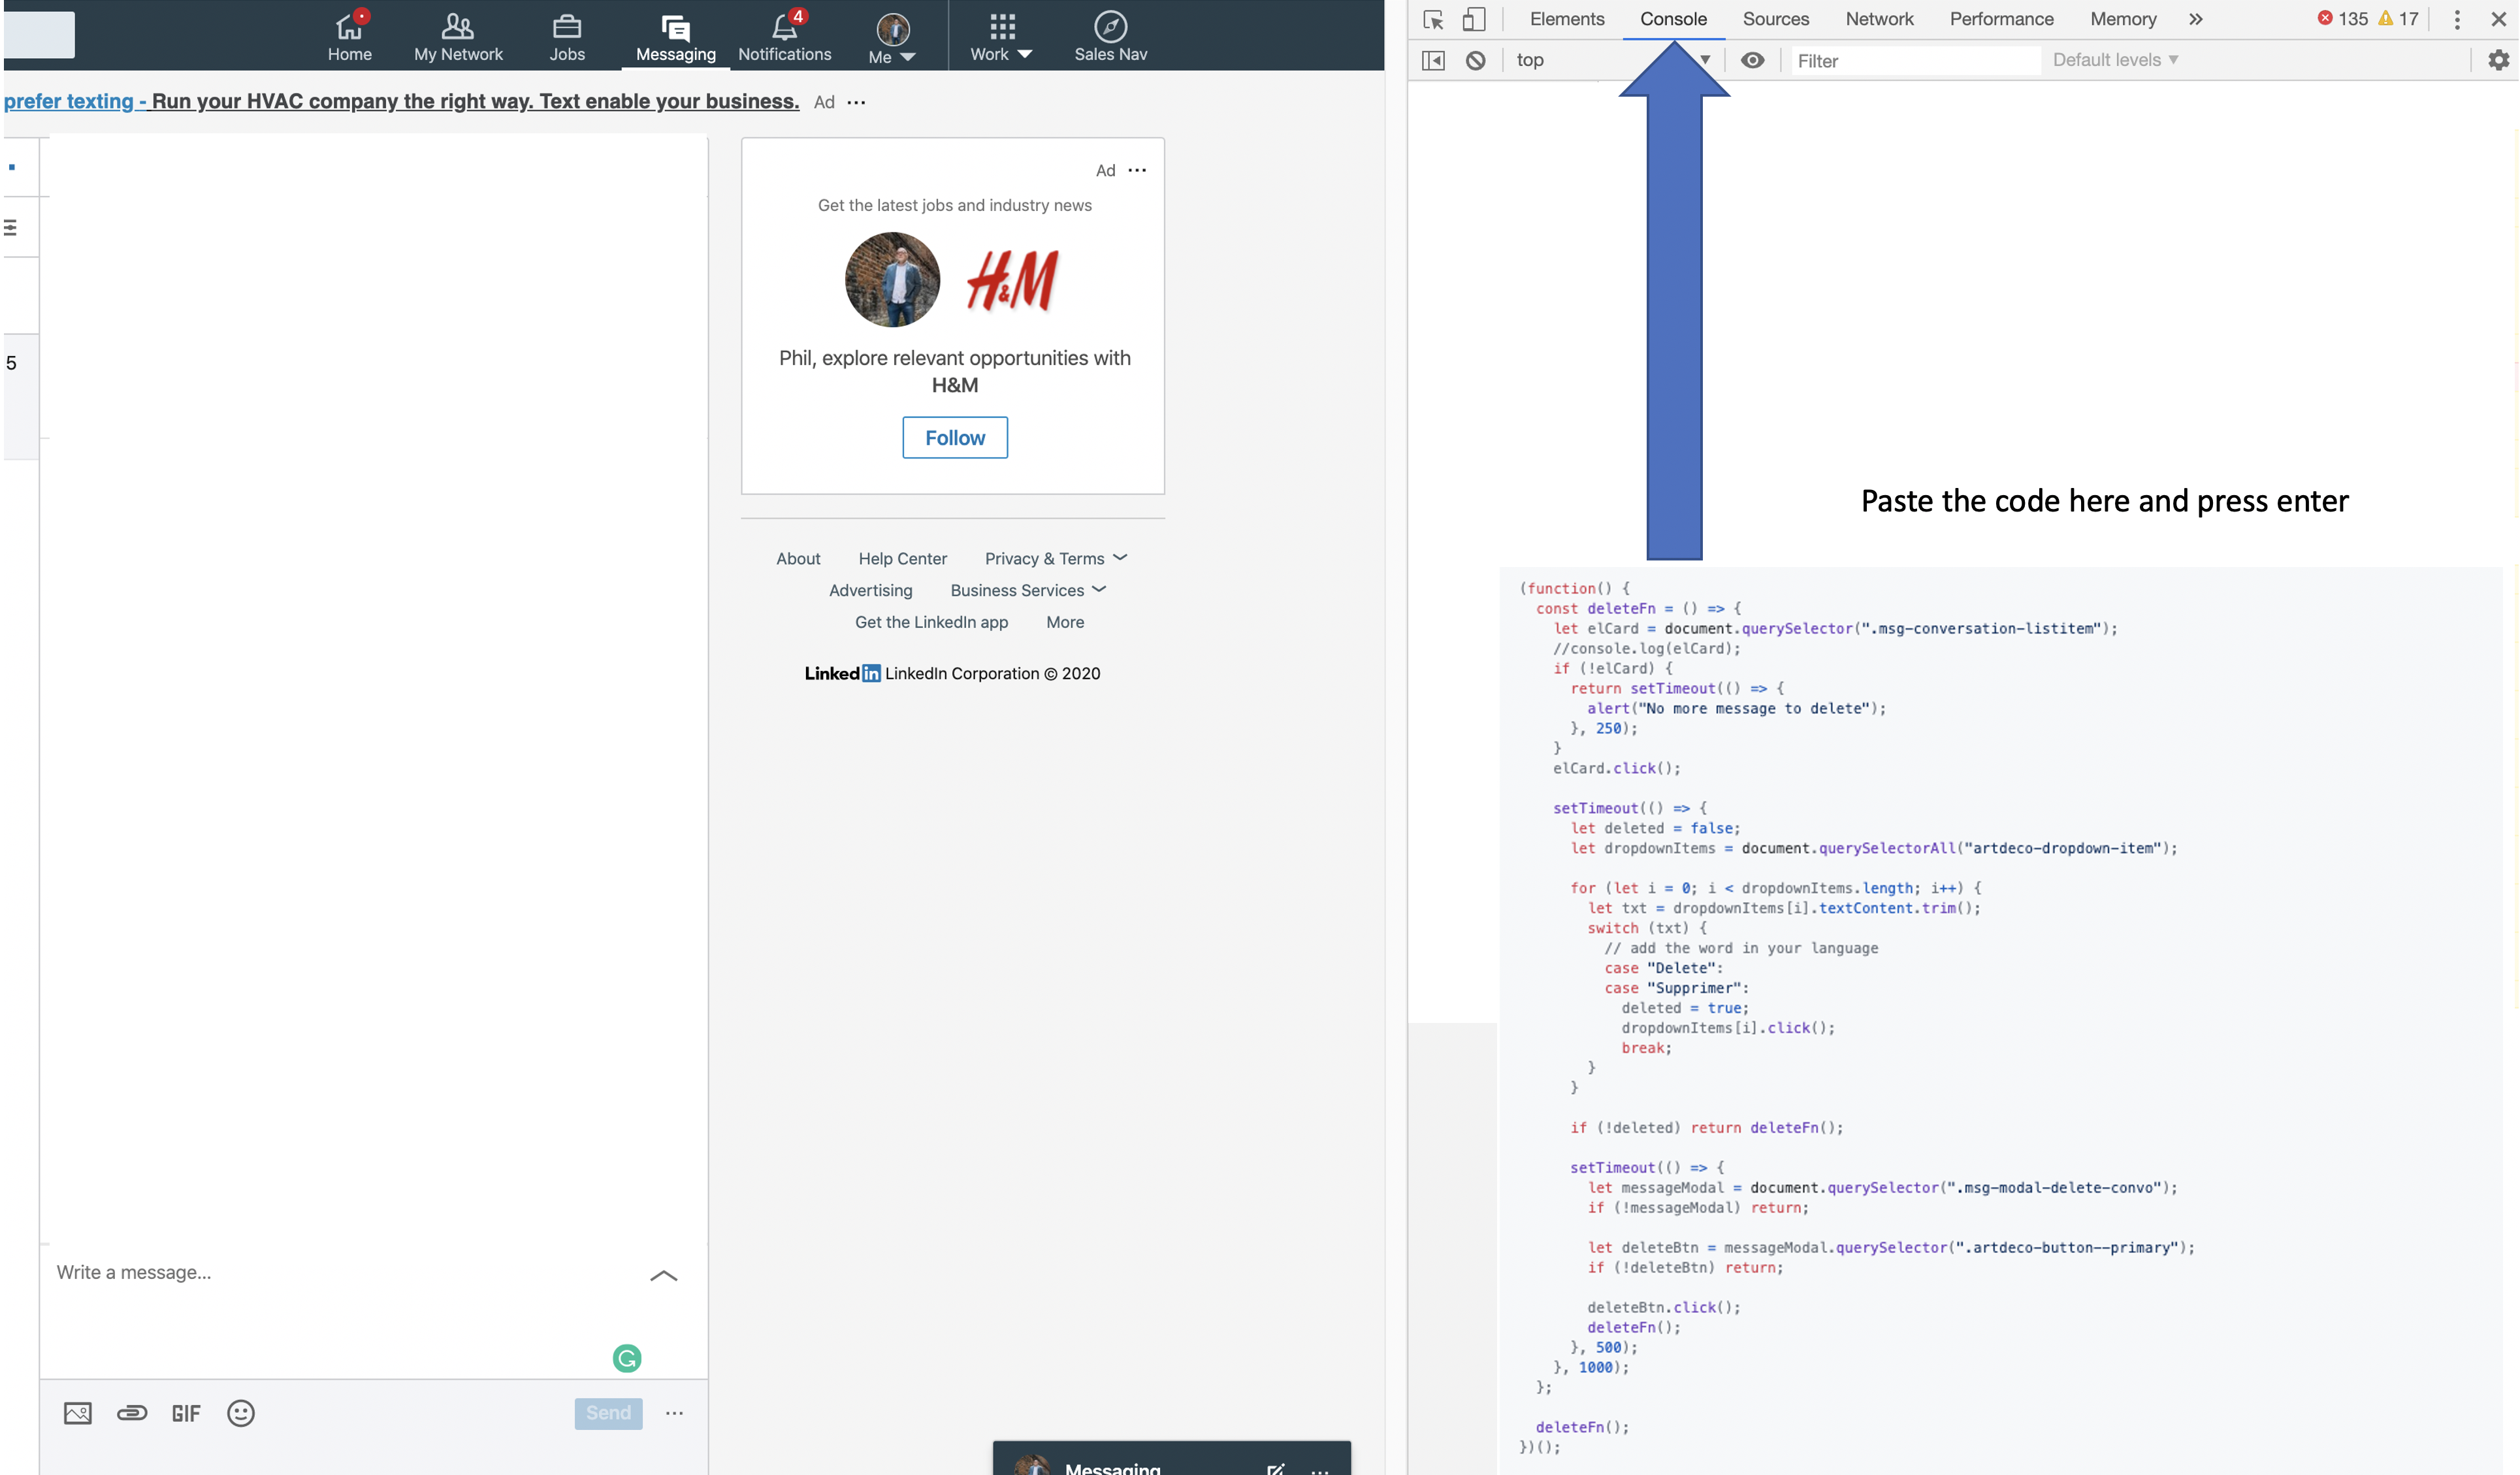
Task: Open send options ellipsis menu
Action: 675,1413
